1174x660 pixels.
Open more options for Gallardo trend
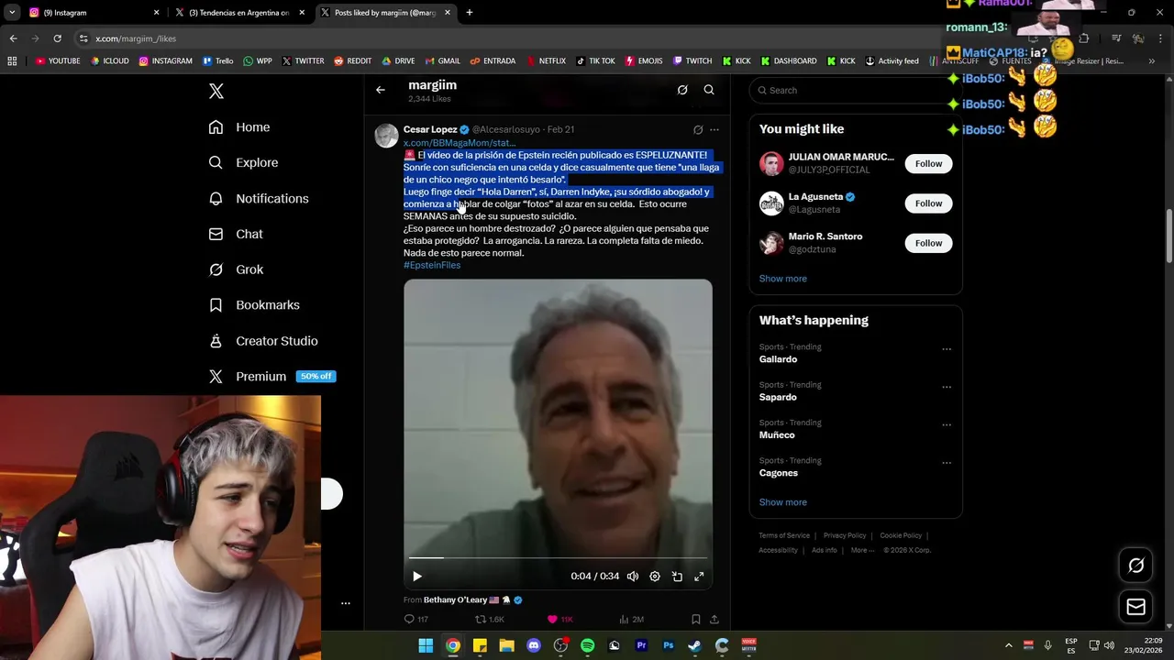coord(947,349)
